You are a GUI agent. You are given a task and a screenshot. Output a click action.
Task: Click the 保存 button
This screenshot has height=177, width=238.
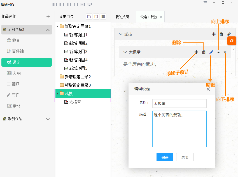(x=165, y=157)
